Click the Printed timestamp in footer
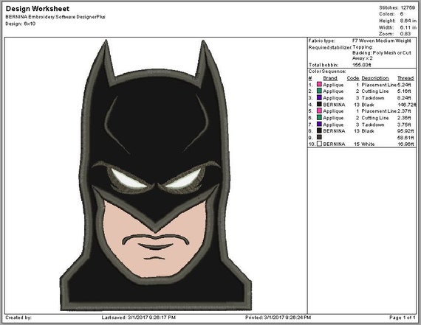Viewport: 421px width, 325px height. pos(278,318)
